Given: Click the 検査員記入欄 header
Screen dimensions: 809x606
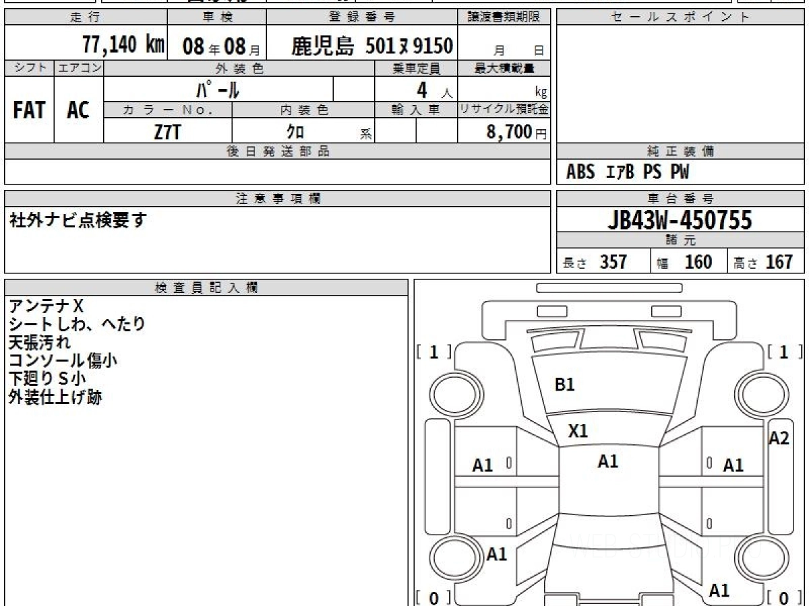Looking at the screenshot, I should point(206,288).
